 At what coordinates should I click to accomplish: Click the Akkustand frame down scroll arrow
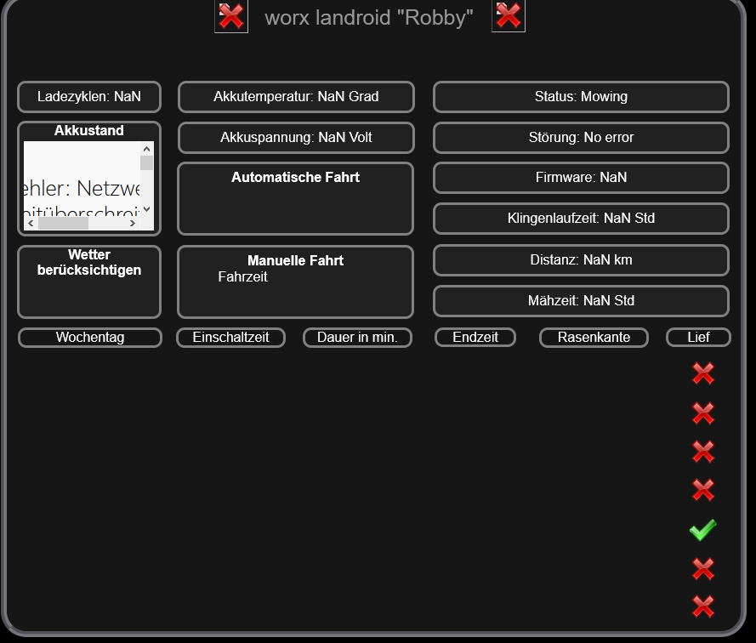146,209
